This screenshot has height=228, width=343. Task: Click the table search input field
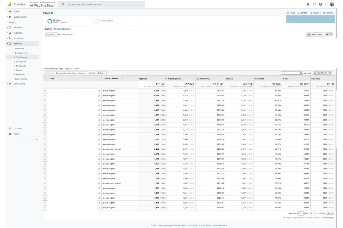pos(290,73)
